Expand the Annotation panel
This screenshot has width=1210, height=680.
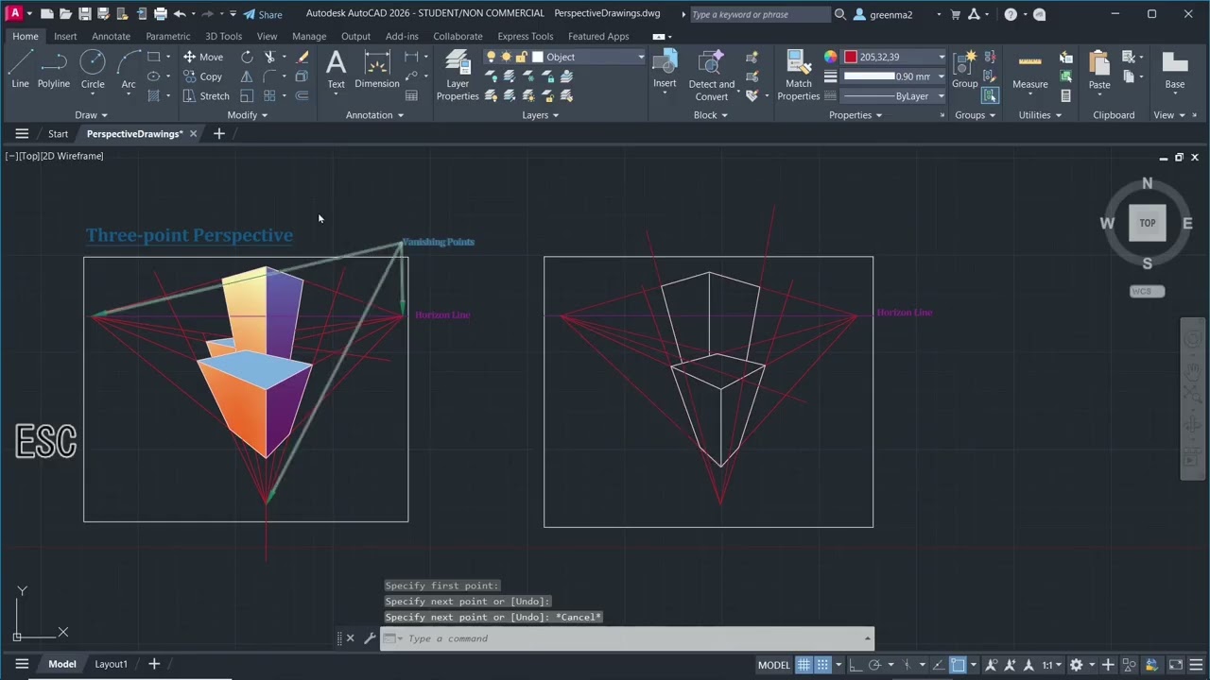click(374, 115)
